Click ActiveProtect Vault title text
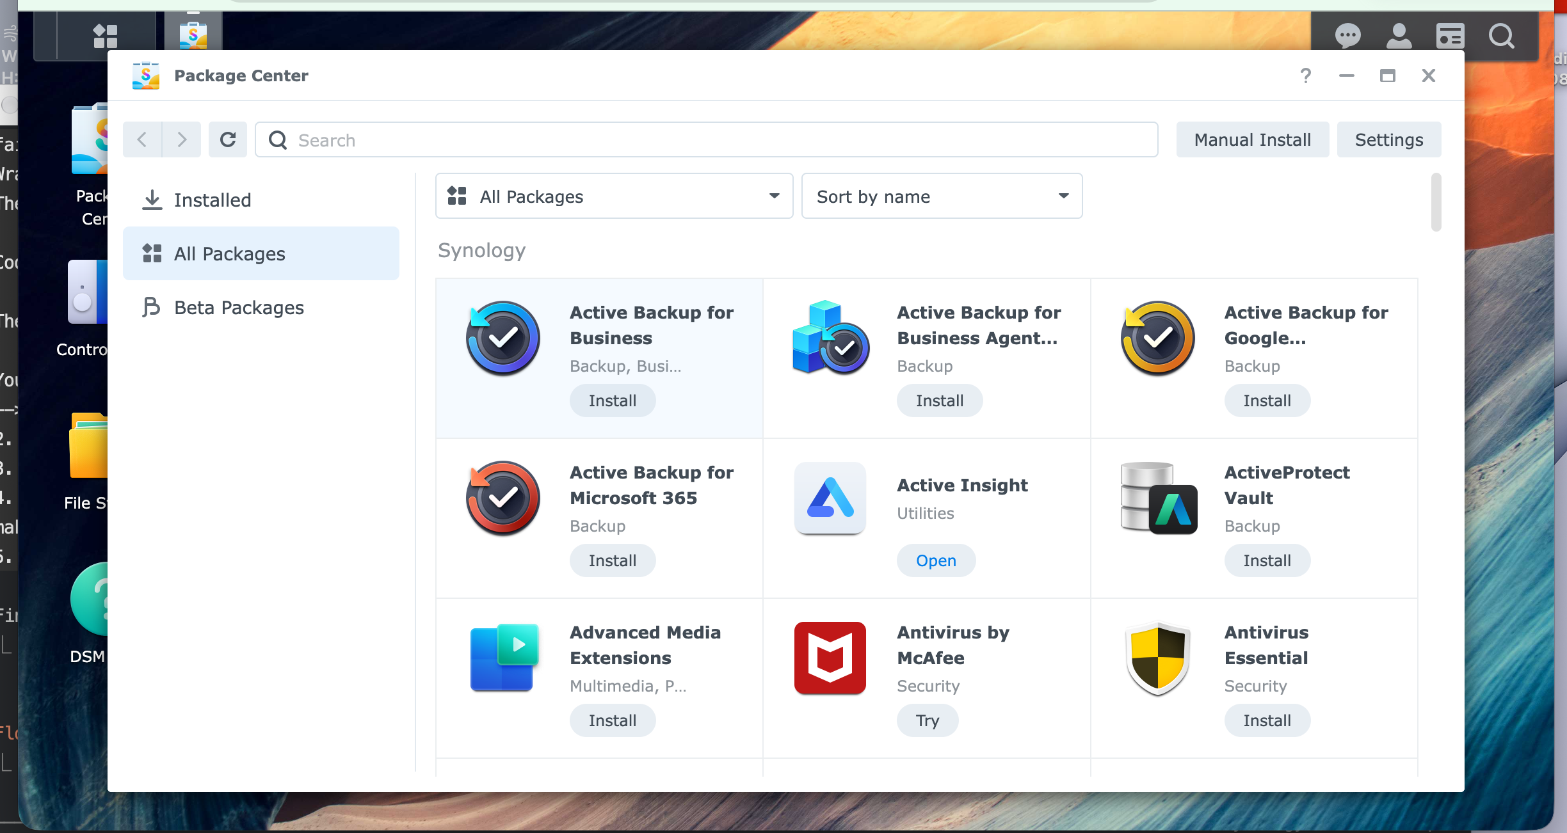 [1287, 485]
